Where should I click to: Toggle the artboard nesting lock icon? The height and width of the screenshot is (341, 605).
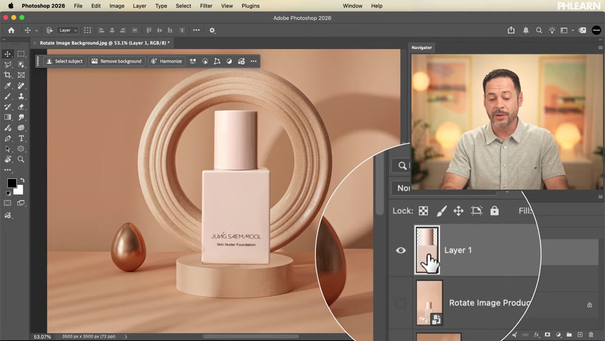[476, 211]
